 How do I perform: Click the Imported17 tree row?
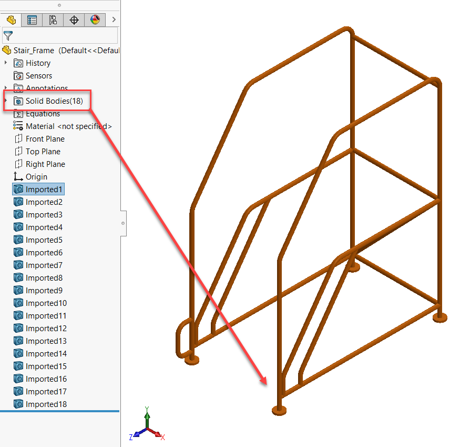40,392
